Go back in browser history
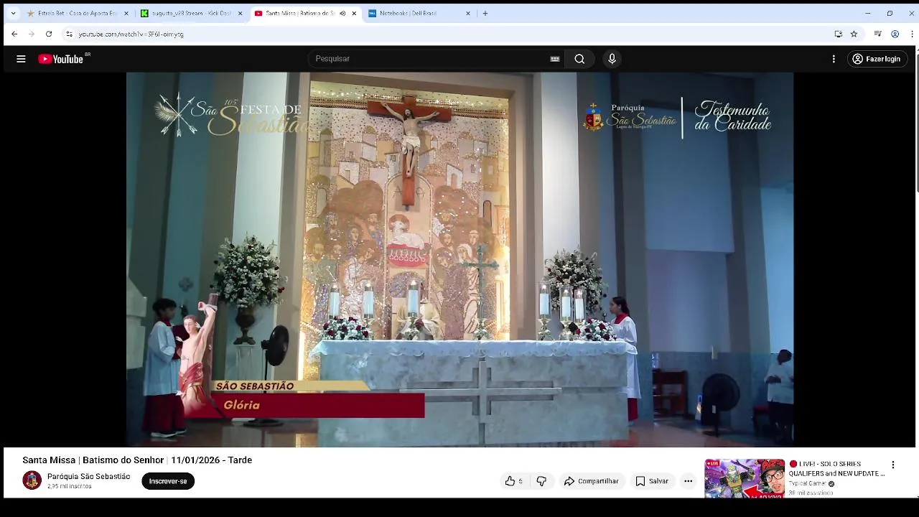Viewport: 919px width, 517px height. pos(14,34)
